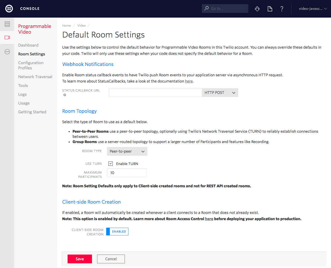This screenshot has width=331, height=268.
Task: Click the Room Topology section heading
Action: coord(79,111)
